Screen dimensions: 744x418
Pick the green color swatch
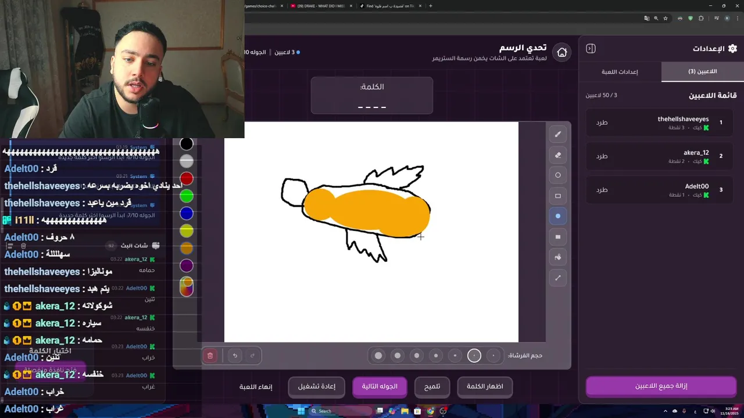click(x=187, y=196)
